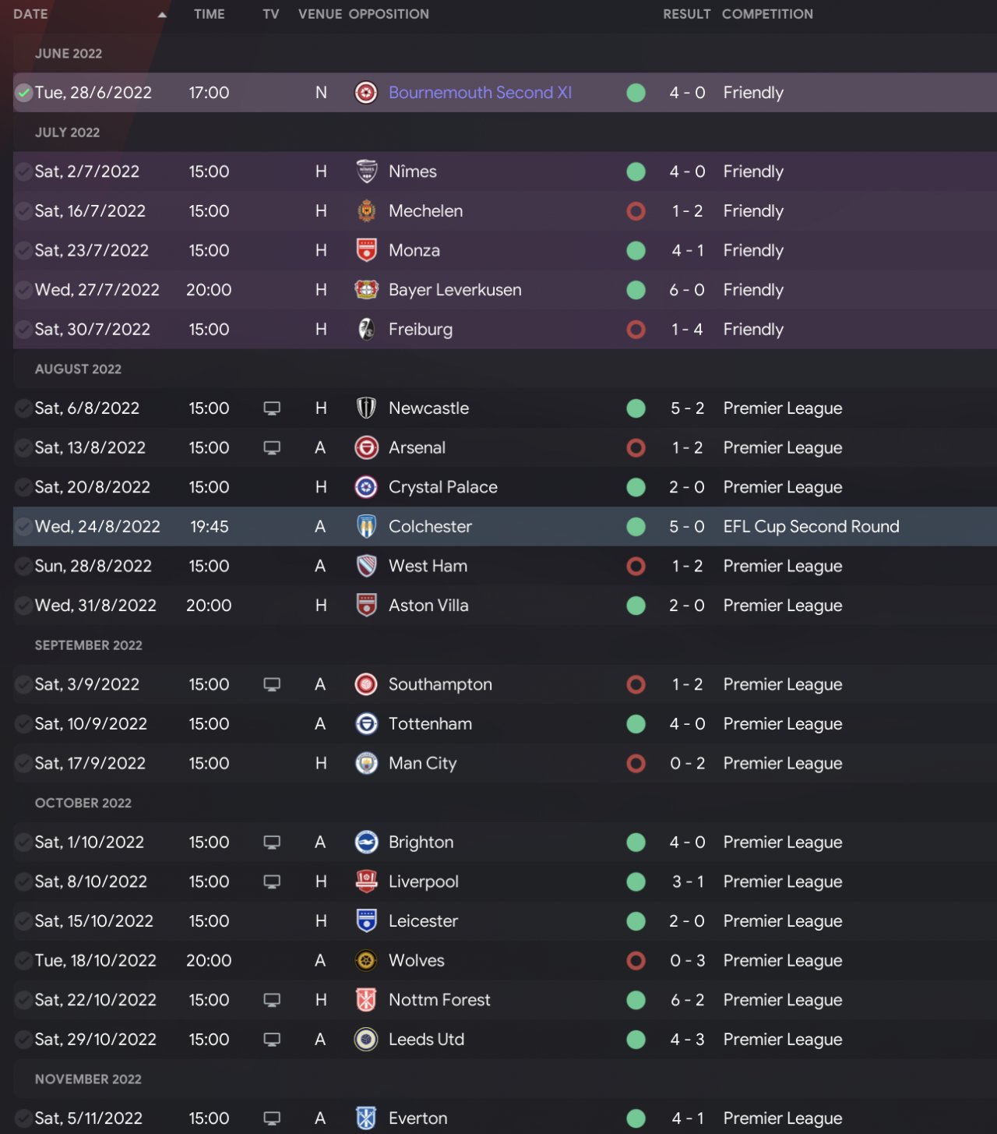Click the Man City club badge
Screen dimensions: 997x1134
(366, 763)
